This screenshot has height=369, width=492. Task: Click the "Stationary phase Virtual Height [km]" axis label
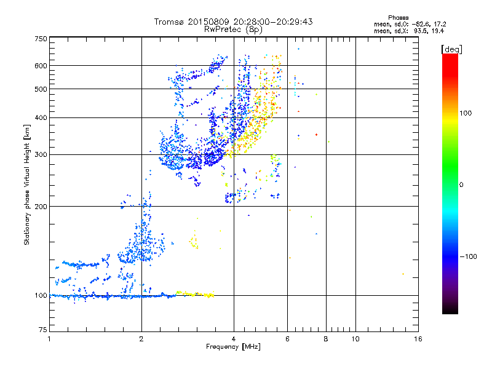(27, 184)
